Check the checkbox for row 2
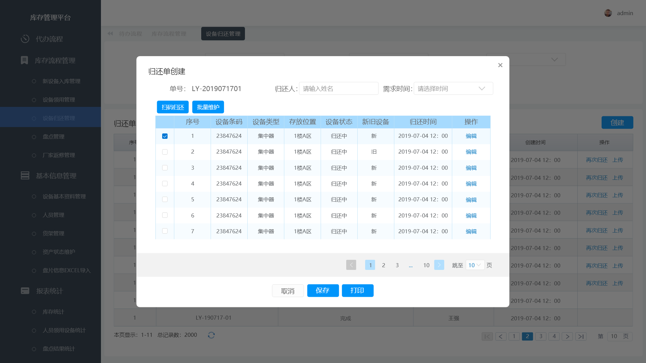The height and width of the screenshot is (363, 646). click(165, 152)
